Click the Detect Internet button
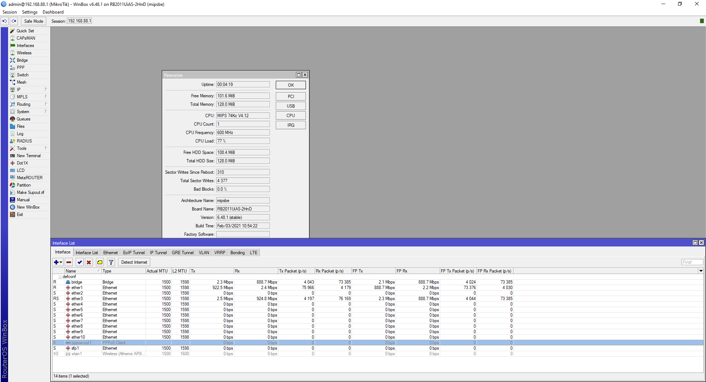The width and height of the screenshot is (706, 382). [x=134, y=262]
